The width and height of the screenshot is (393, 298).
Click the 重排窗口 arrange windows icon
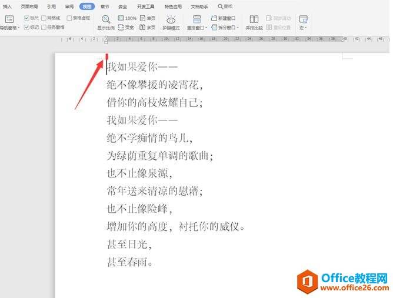click(196, 19)
